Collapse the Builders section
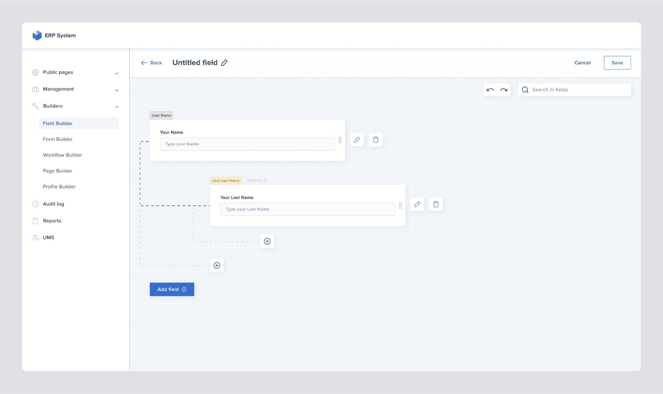Image resolution: width=663 pixels, height=394 pixels. click(x=117, y=106)
